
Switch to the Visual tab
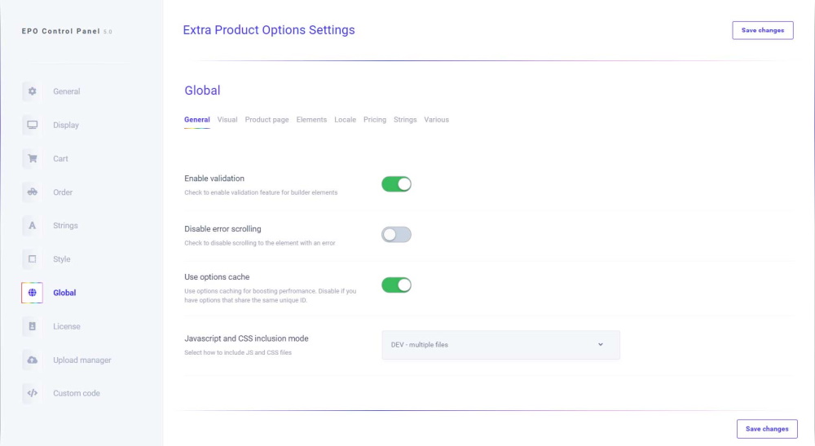(227, 120)
